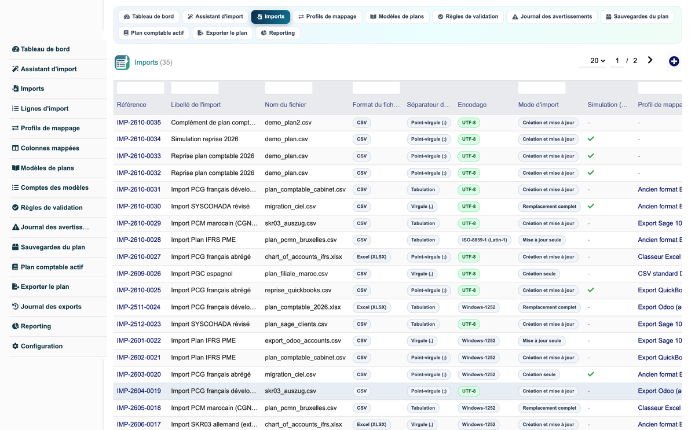Click the Colonnes mappées columns icon
The width and height of the screenshot is (695, 430).
click(x=16, y=148)
